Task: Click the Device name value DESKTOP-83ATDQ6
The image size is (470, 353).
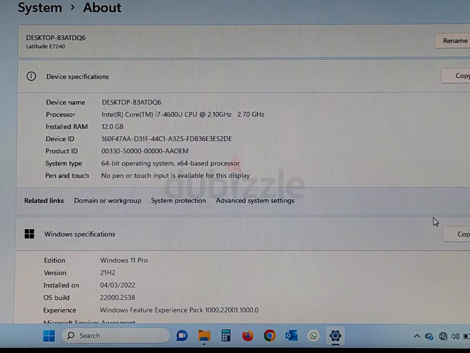Action: 131,102
